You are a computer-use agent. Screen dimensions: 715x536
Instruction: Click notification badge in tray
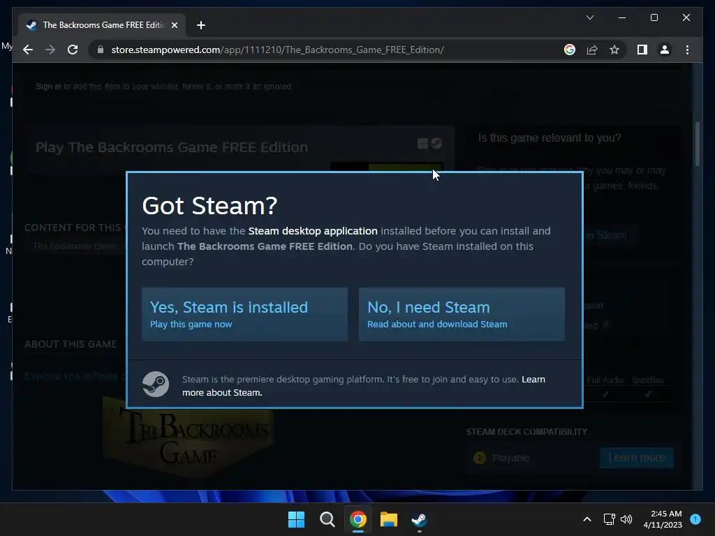[695, 519]
